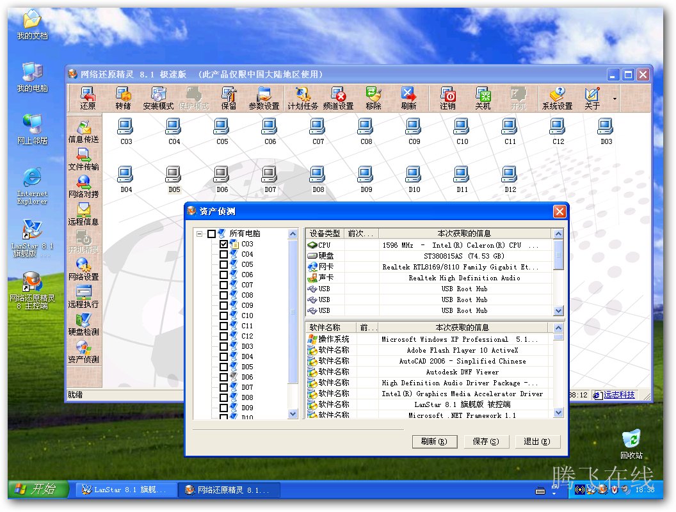Uncheck the C03 computer checkbox

[223, 244]
